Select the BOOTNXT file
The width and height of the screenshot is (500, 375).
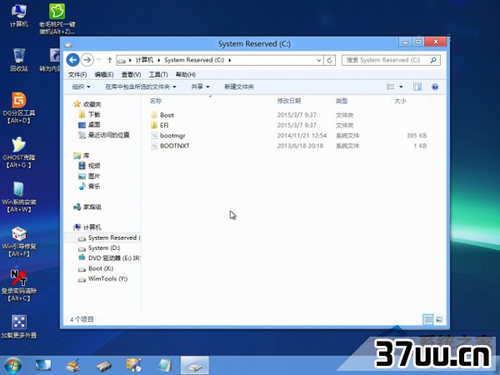pos(170,146)
